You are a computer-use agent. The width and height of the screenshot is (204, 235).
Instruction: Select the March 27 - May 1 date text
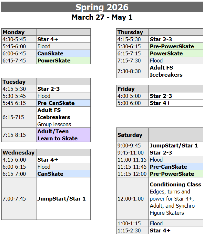pyautogui.click(x=102, y=17)
